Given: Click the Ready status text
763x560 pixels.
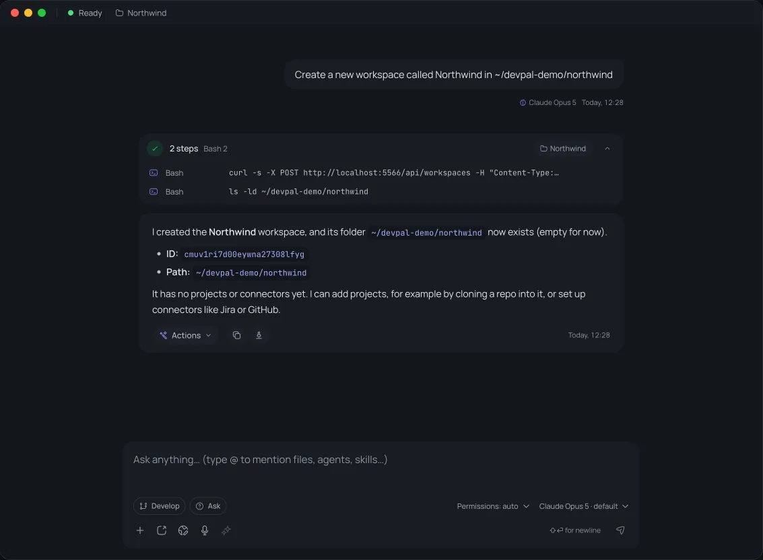Looking at the screenshot, I should coord(90,13).
